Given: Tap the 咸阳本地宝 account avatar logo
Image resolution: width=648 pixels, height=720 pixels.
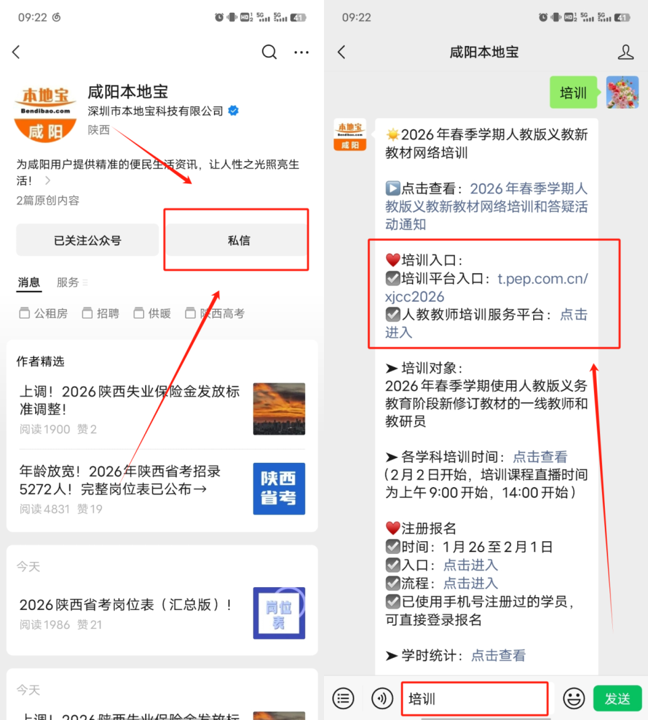Looking at the screenshot, I should tap(45, 112).
